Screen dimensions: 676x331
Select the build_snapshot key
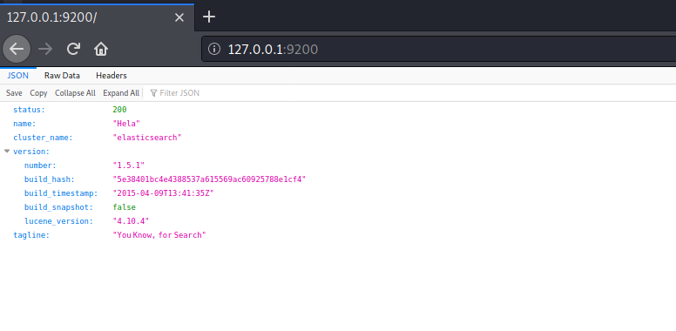[58, 207]
